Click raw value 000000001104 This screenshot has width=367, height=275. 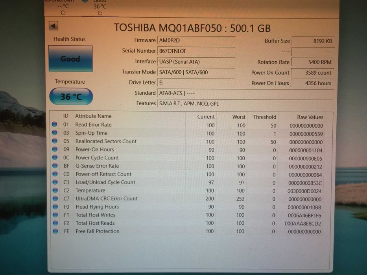(x=306, y=150)
